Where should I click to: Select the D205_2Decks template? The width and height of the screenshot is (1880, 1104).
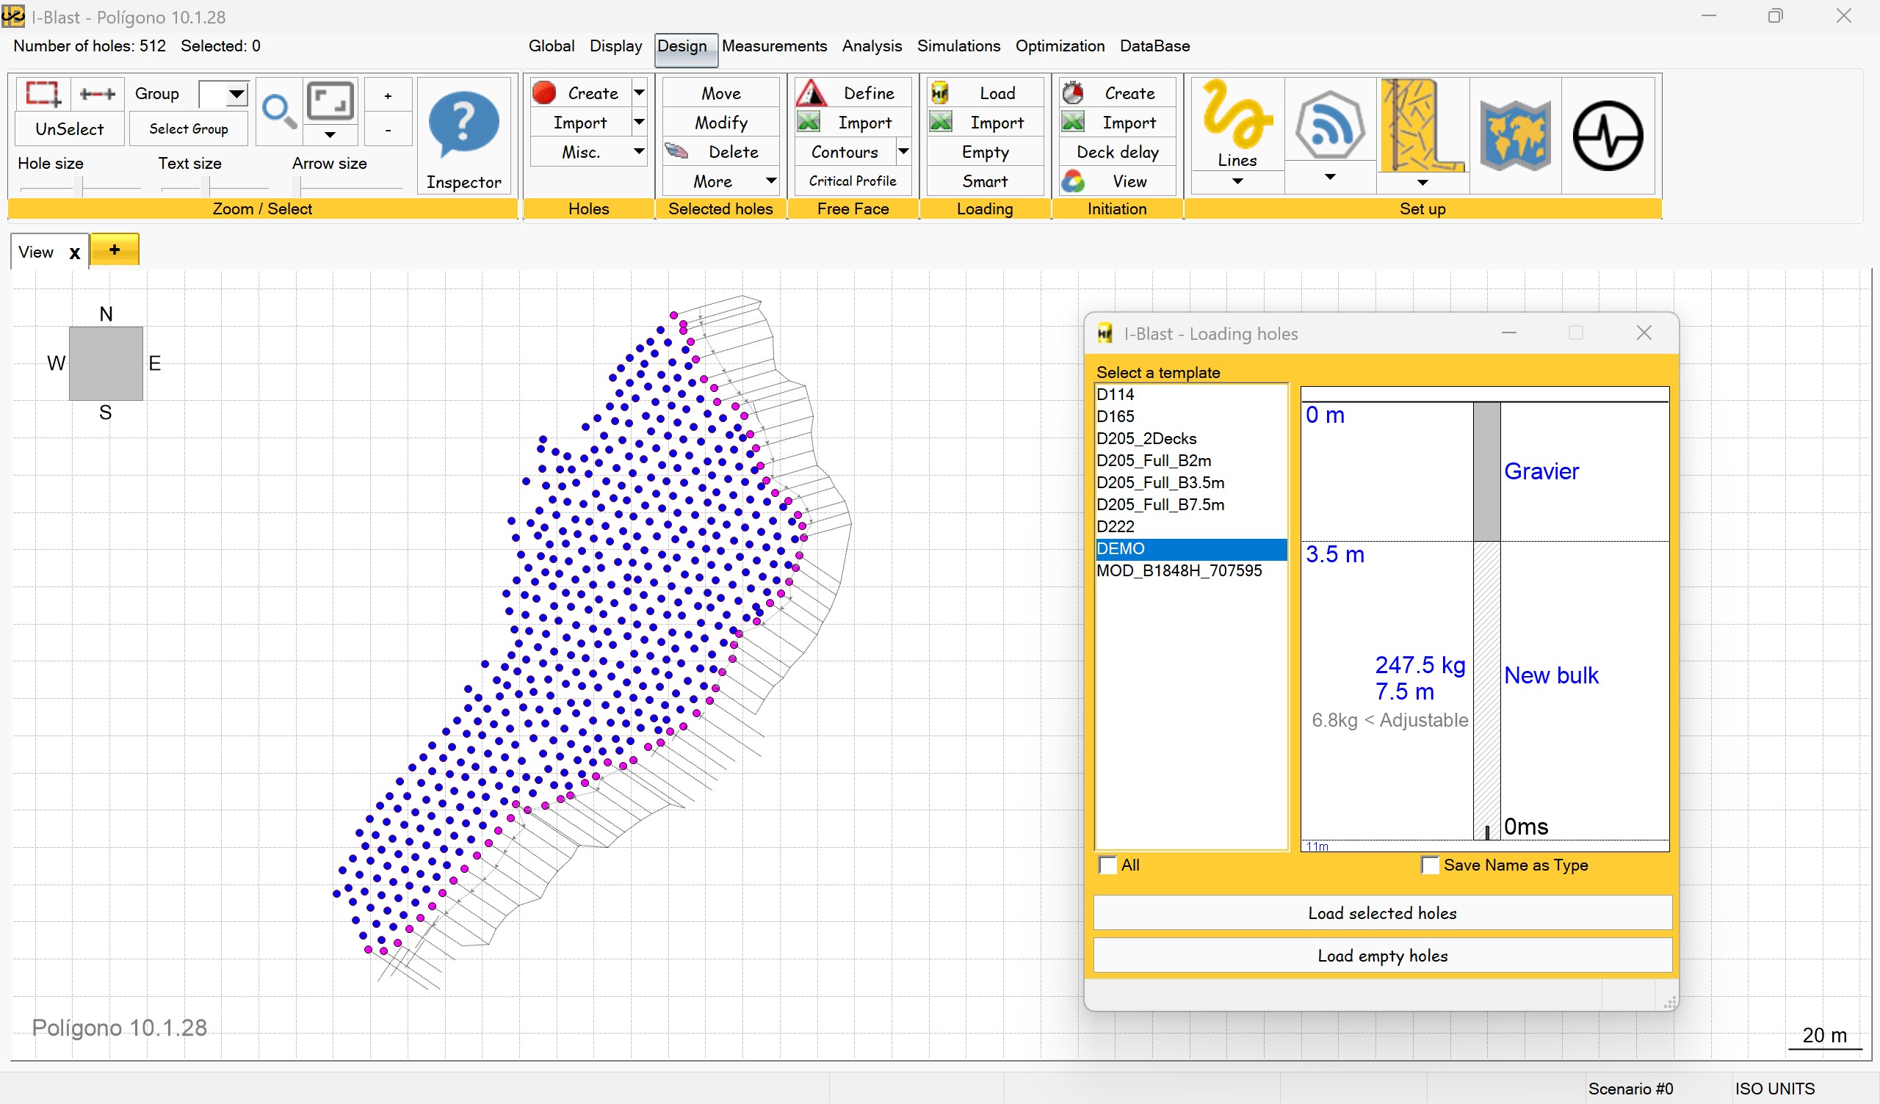coord(1146,439)
